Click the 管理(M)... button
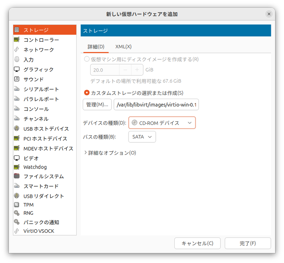284x263 pixels. click(x=97, y=104)
